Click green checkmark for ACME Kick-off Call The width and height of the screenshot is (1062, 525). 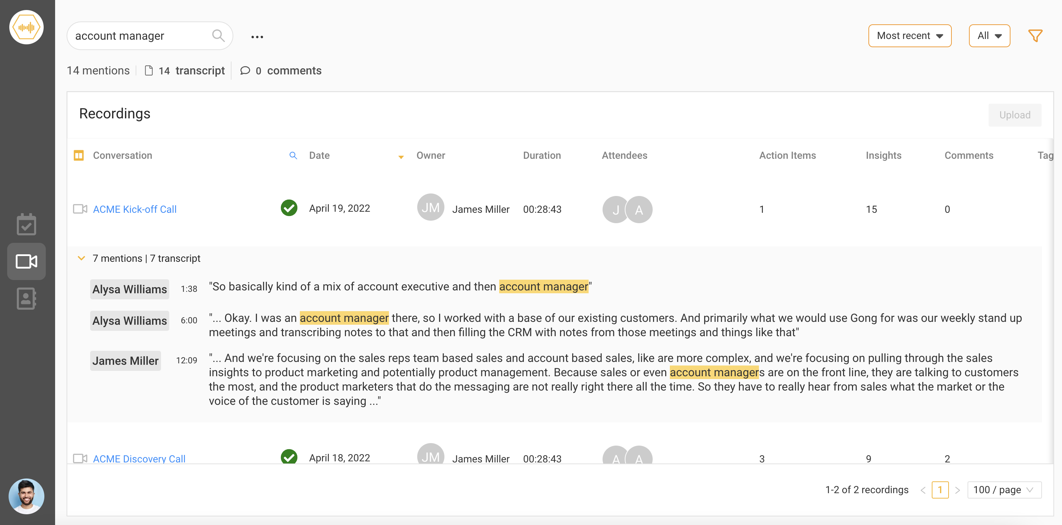click(289, 208)
